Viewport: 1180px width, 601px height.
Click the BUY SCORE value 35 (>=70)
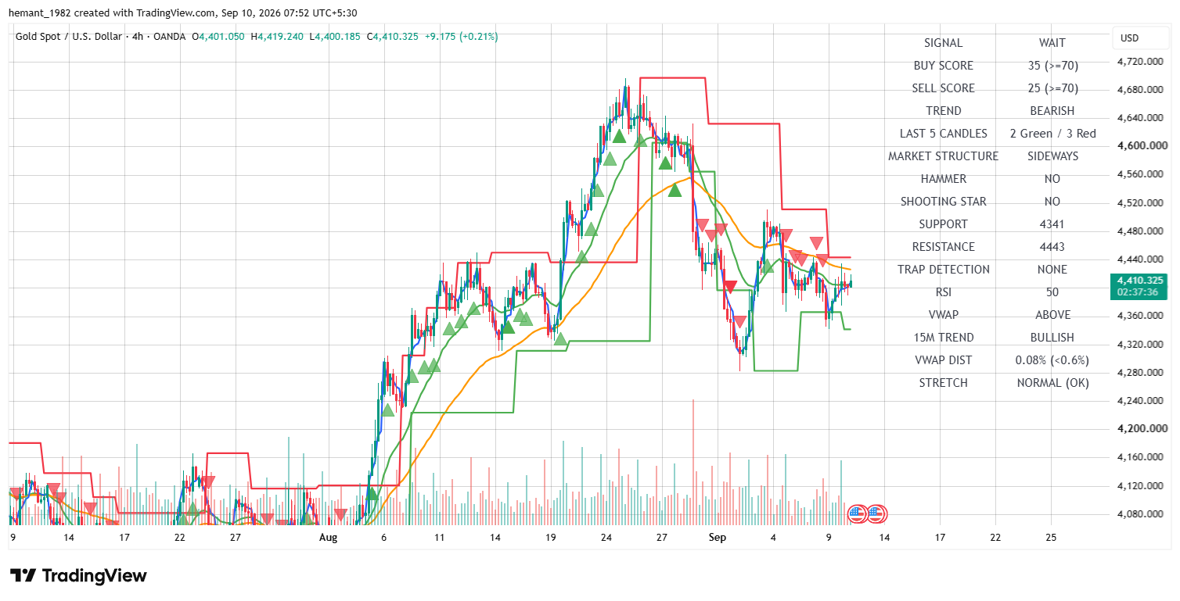(x=1052, y=66)
